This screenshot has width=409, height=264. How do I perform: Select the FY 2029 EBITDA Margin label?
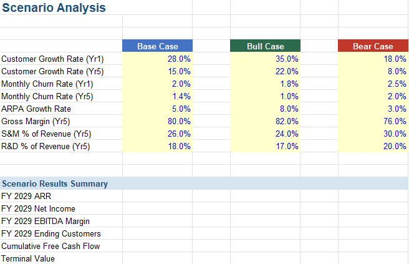(x=46, y=221)
